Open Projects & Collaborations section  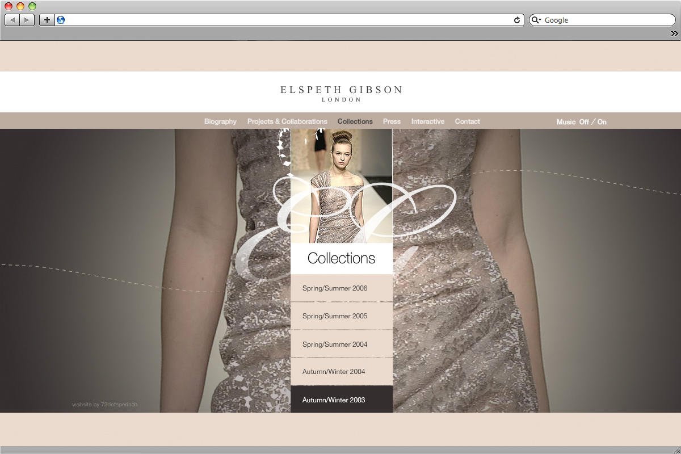(x=287, y=121)
